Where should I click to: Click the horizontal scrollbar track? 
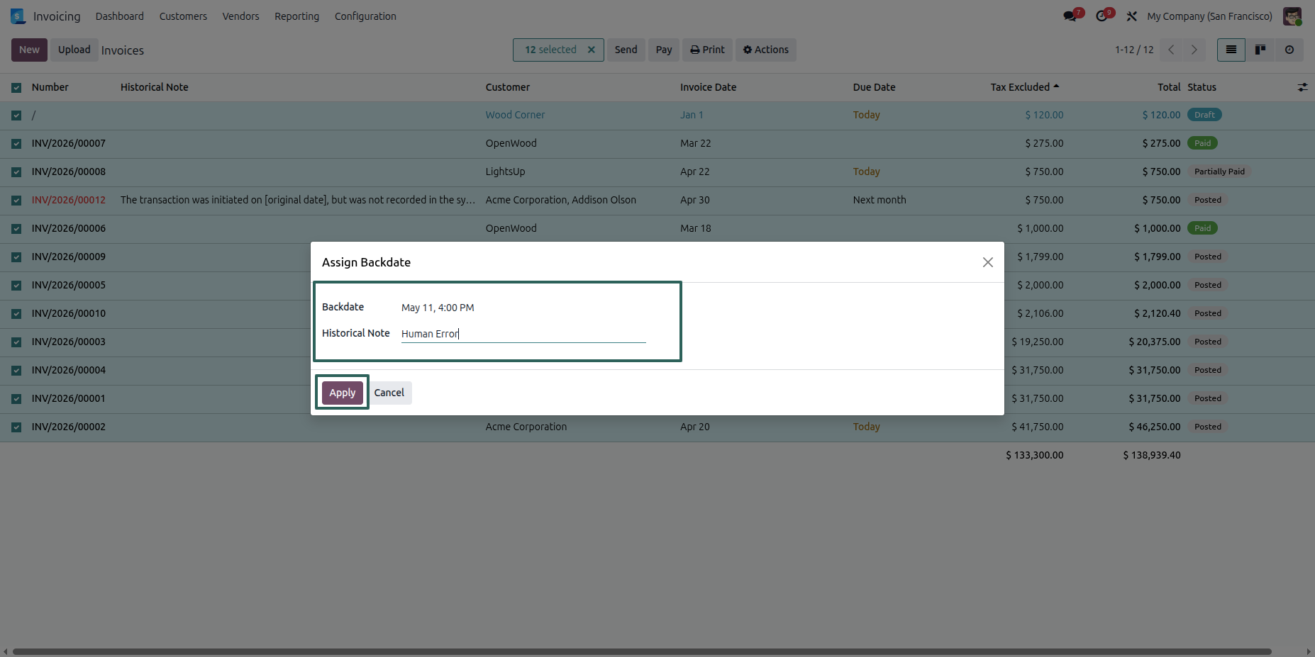tap(642, 651)
